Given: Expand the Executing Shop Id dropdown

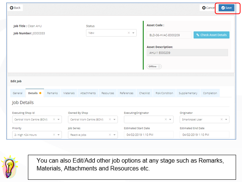Looking at the screenshot, I should (59, 119).
